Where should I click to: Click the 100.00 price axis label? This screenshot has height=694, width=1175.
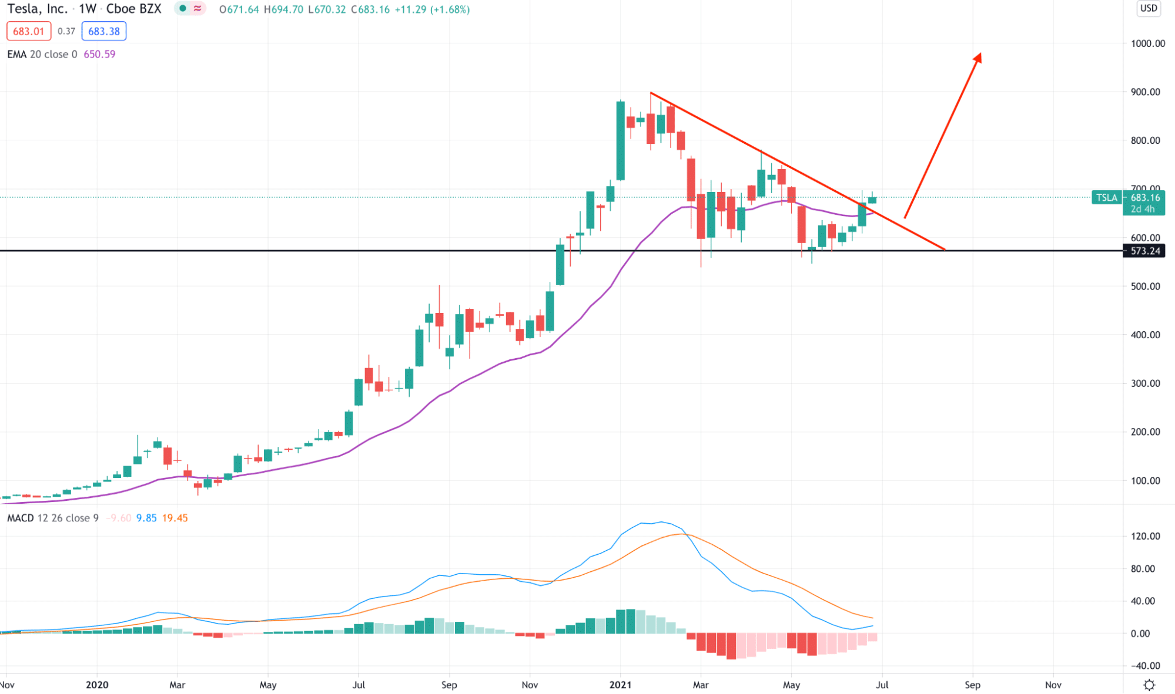coord(1146,480)
